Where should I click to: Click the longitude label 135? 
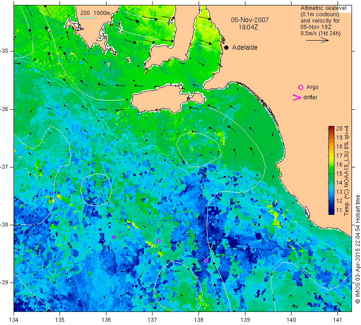[x=60, y=320]
